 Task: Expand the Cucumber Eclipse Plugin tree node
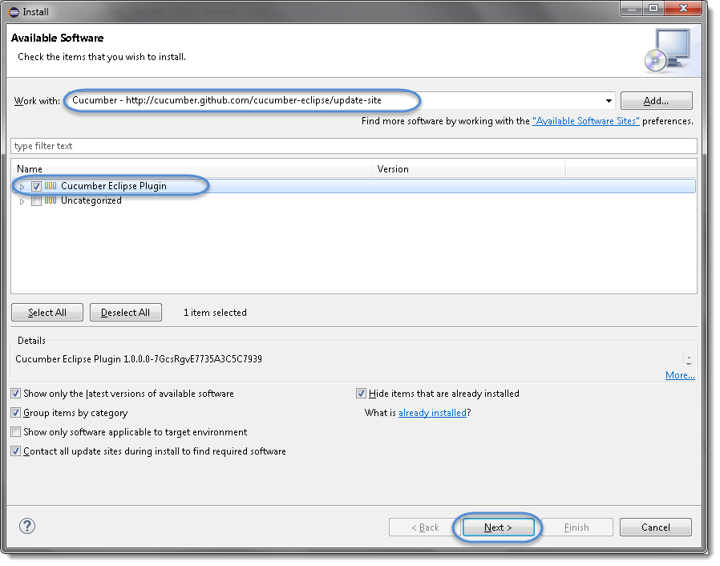point(22,185)
